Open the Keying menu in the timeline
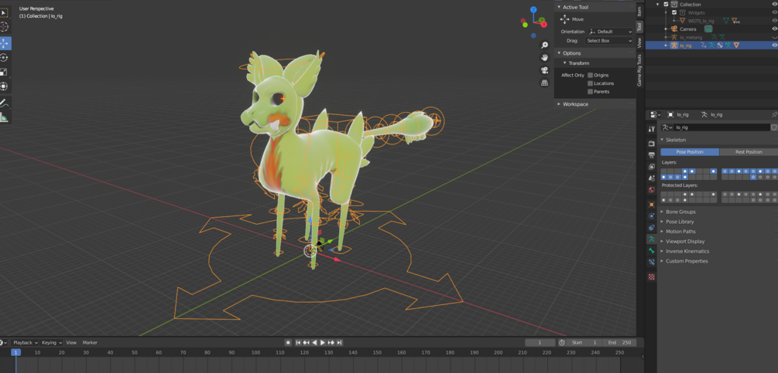This screenshot has width=778, height=373. point(51,342)
